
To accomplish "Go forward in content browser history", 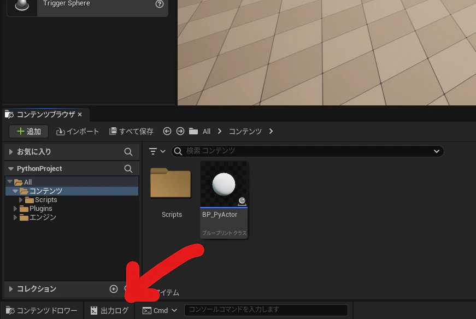I will [x=180, y=131].
